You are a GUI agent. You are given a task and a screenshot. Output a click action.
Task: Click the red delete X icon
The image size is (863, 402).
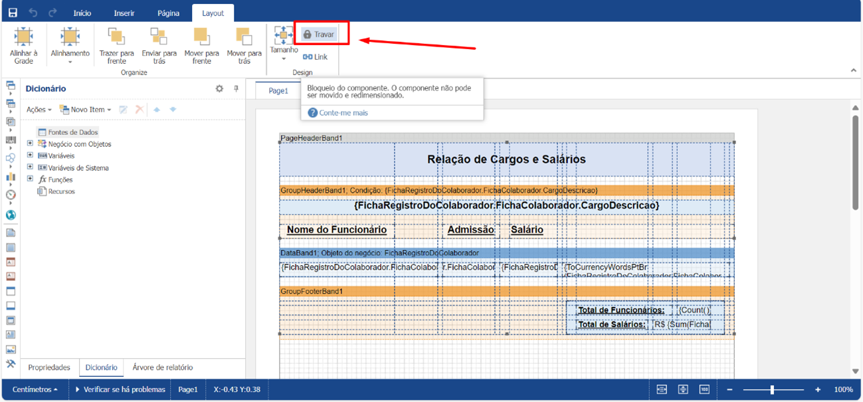pyautogui.click(x=140, y=110)
